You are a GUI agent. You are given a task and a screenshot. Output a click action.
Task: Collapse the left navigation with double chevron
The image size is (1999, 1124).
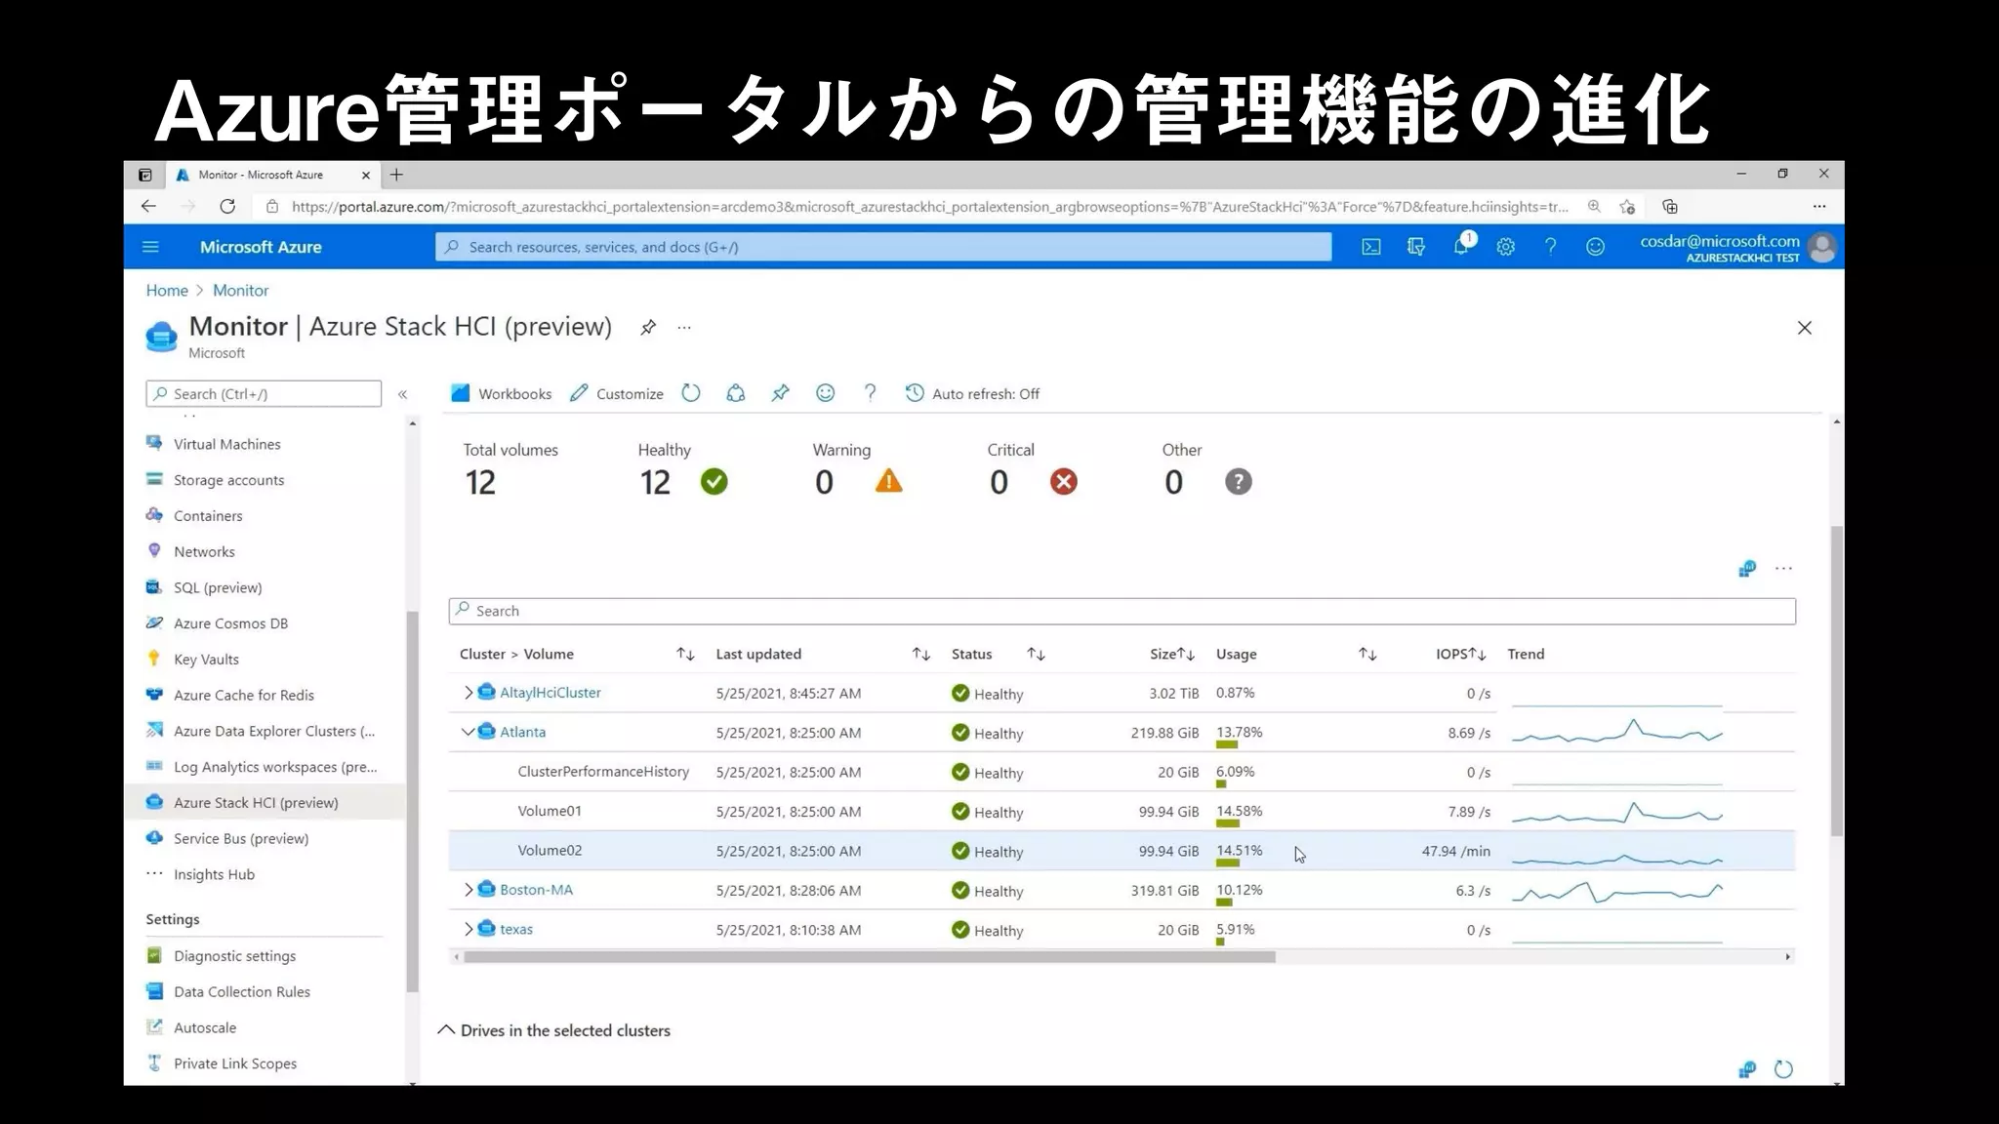402,394
